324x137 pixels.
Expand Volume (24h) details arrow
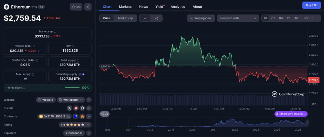click(39, 51)
